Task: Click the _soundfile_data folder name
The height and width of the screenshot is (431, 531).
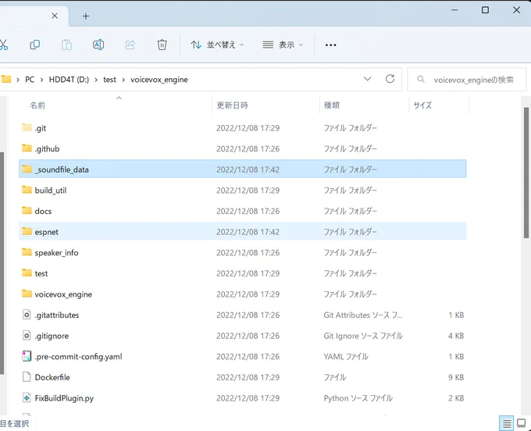Action: point(62,169)
